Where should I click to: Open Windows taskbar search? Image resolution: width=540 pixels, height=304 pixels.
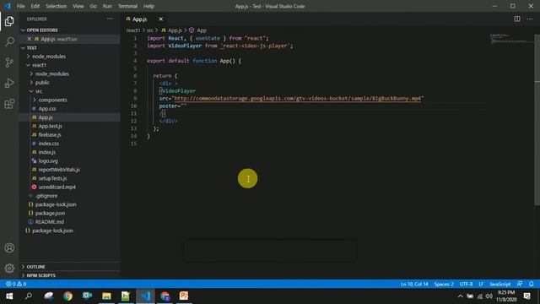pos(29,296)
